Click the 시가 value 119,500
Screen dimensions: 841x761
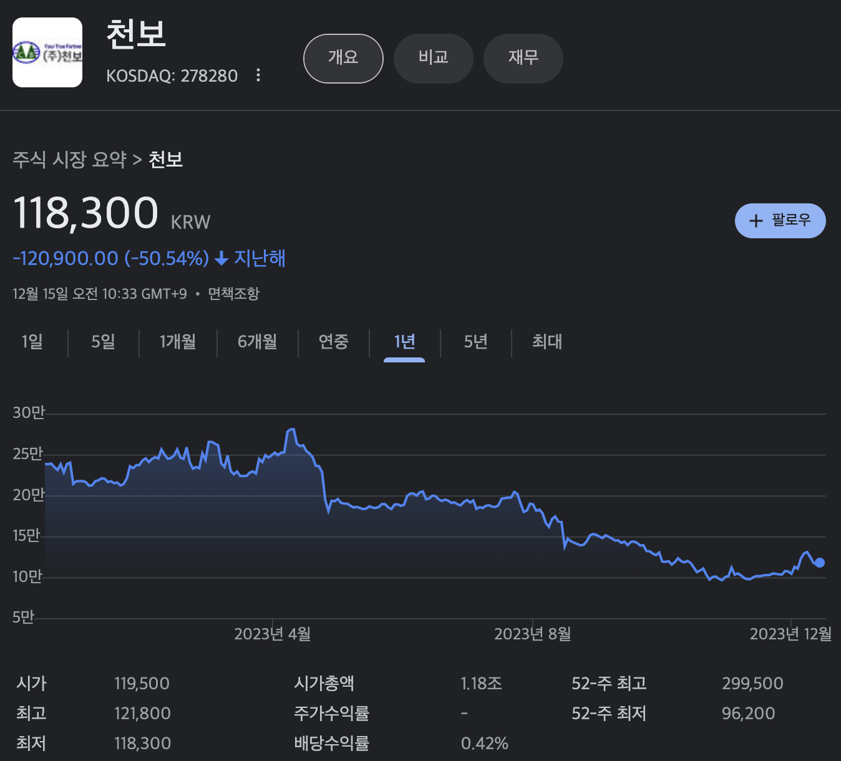(x=142, y=684)
